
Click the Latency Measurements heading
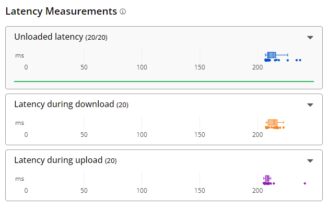(x=61, y=11)
